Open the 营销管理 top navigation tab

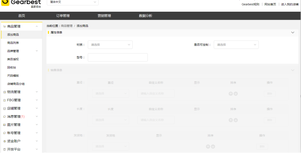point(104,16)
